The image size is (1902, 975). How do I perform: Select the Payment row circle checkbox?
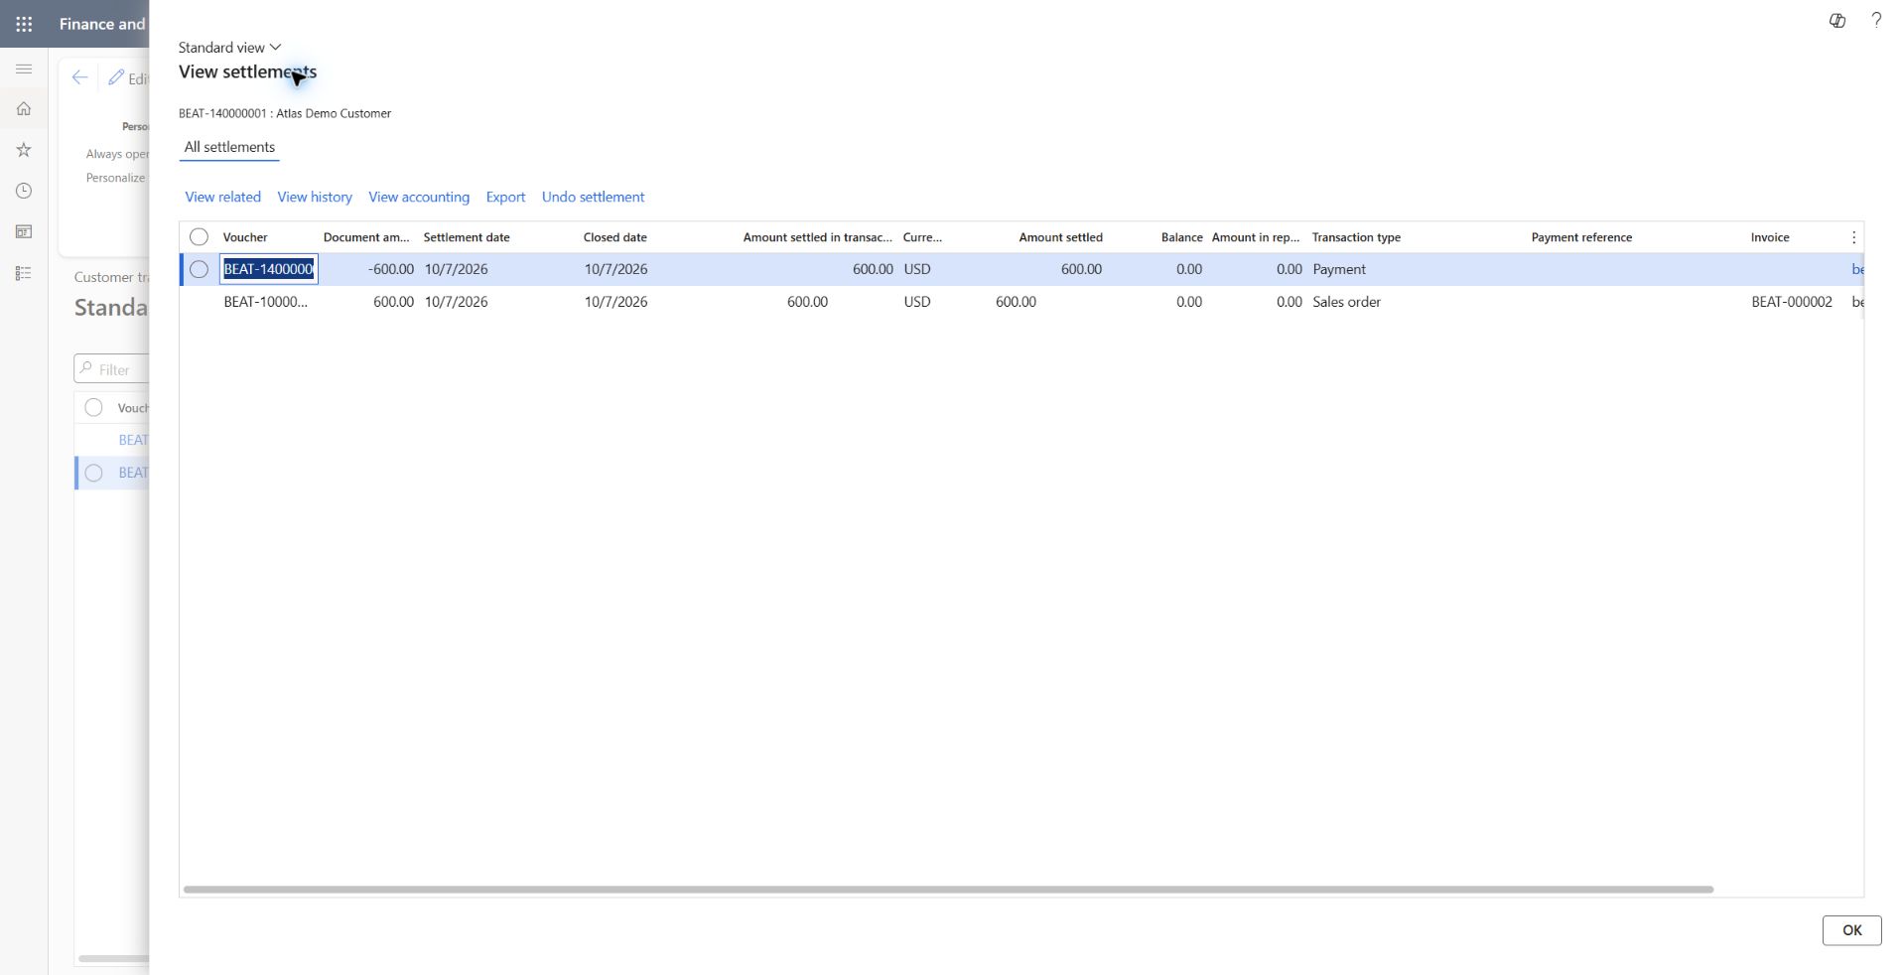199,269
